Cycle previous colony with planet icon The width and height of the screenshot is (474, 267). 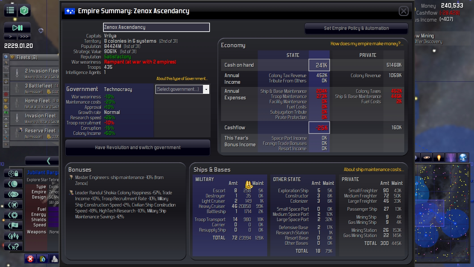click(x=14, y=184)
